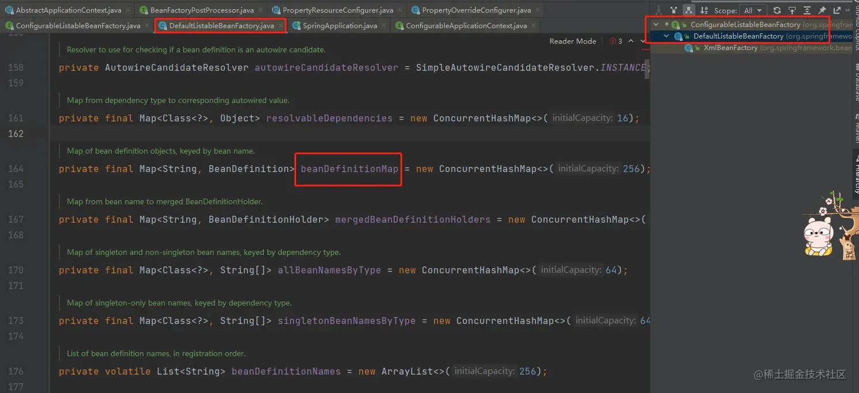Viewport: 859px width, 393px height.
Task: Click the 'List of bean definition names' doc comment
Action: tap(156, 353)
